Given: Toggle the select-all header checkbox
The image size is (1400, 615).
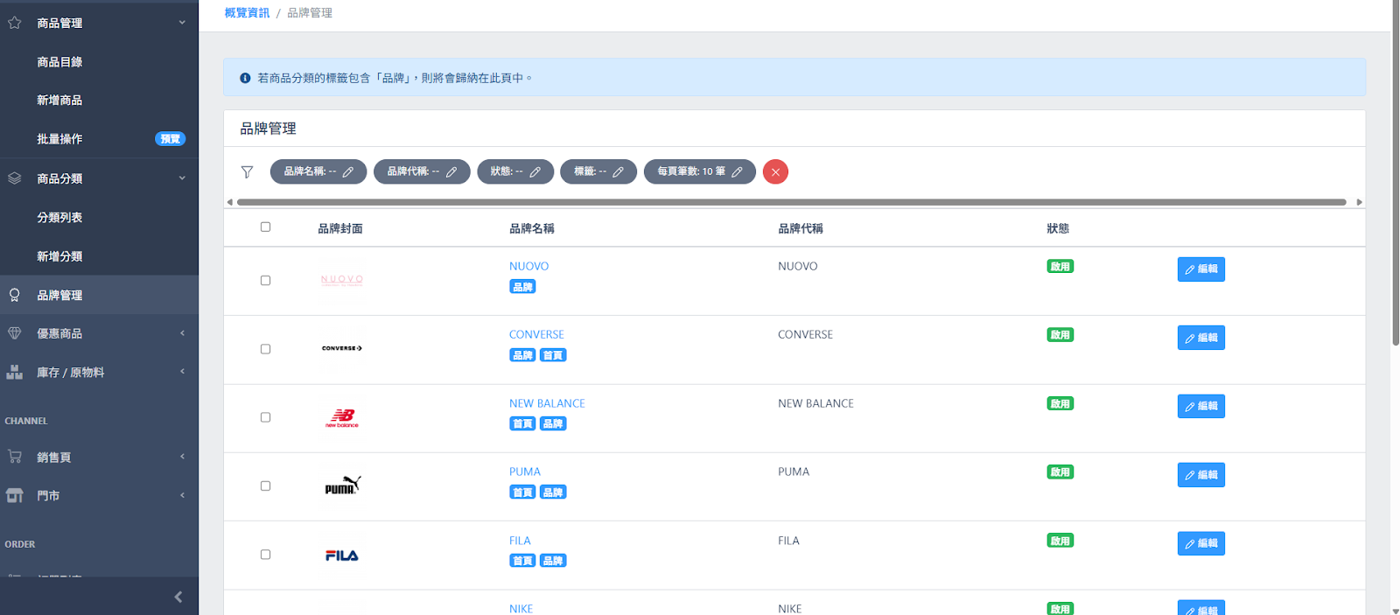Looking at the screenshot, I should point(265,227).
